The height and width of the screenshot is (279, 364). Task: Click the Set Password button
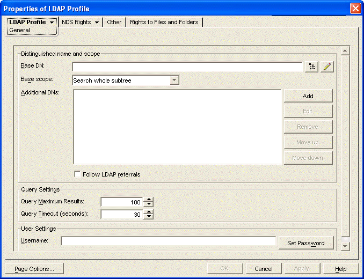(305, 243)
